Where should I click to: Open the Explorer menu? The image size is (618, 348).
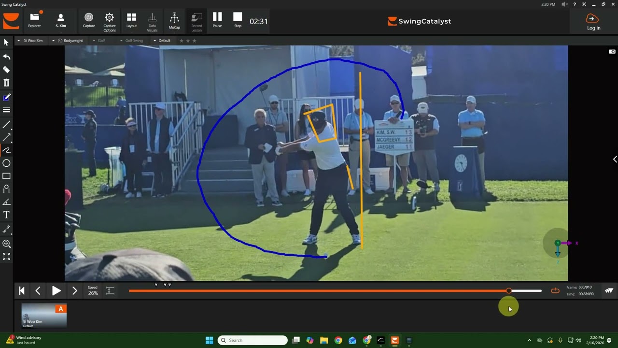coord(34,21)
